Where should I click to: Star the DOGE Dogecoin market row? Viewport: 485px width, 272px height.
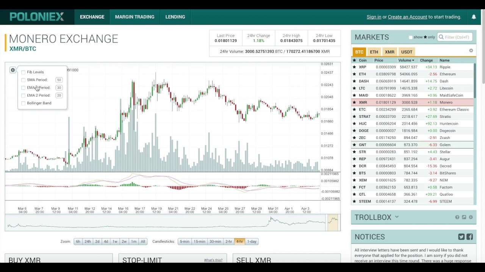pos(354,131)
